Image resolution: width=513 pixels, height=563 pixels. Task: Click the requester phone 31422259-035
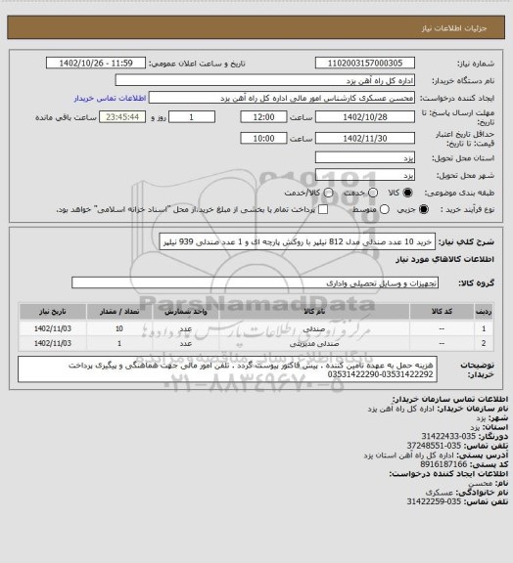coord(434,501)
